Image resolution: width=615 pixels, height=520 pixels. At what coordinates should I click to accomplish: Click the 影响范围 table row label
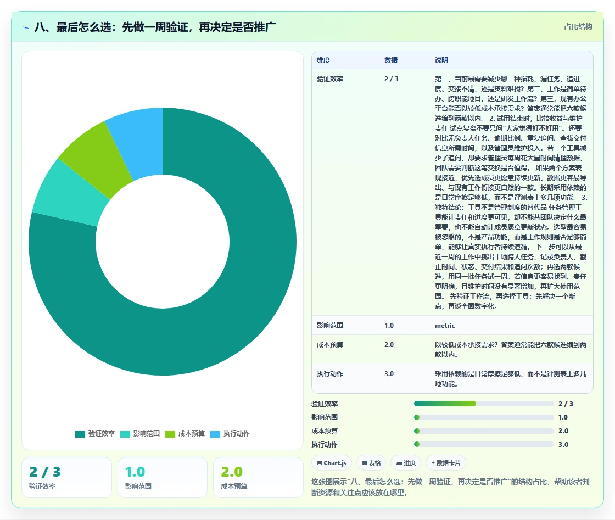pos(330,326)
